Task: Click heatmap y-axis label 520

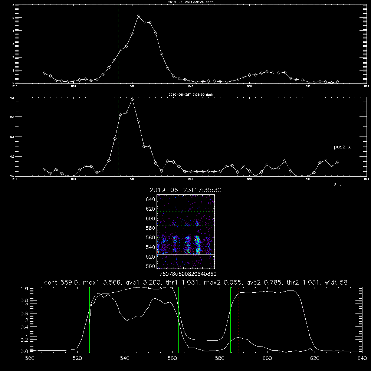Action: pyautogui.click(x=151, y=257)
